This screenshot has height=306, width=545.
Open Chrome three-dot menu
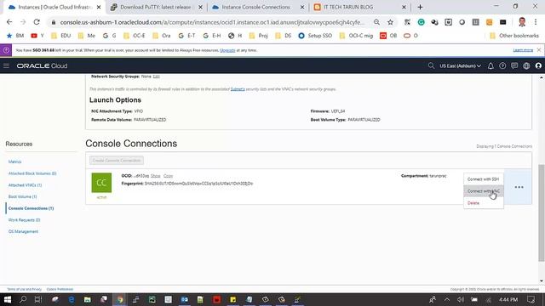pyautogui.click(x=536, y=22)
